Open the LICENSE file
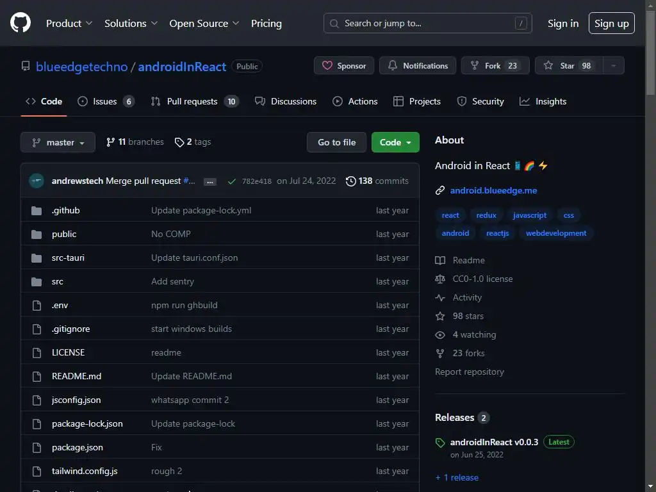 (68, 353)
